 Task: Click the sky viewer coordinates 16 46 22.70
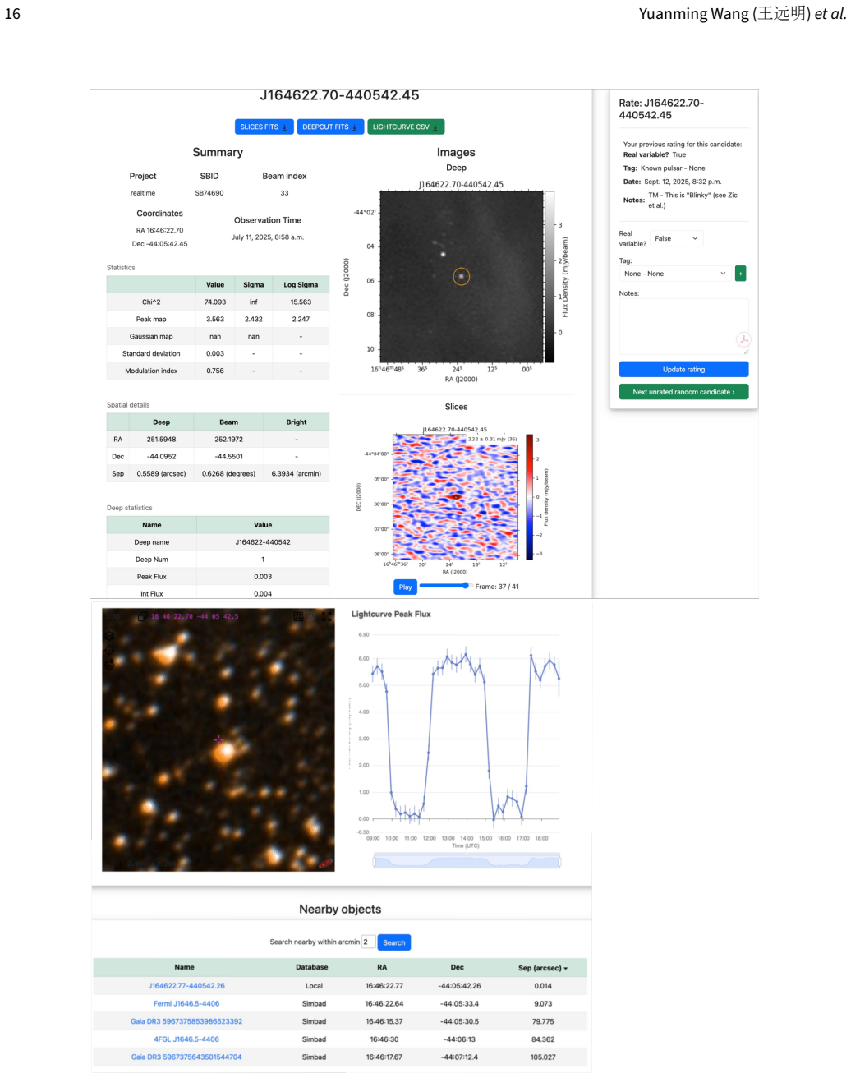(195, 616)
